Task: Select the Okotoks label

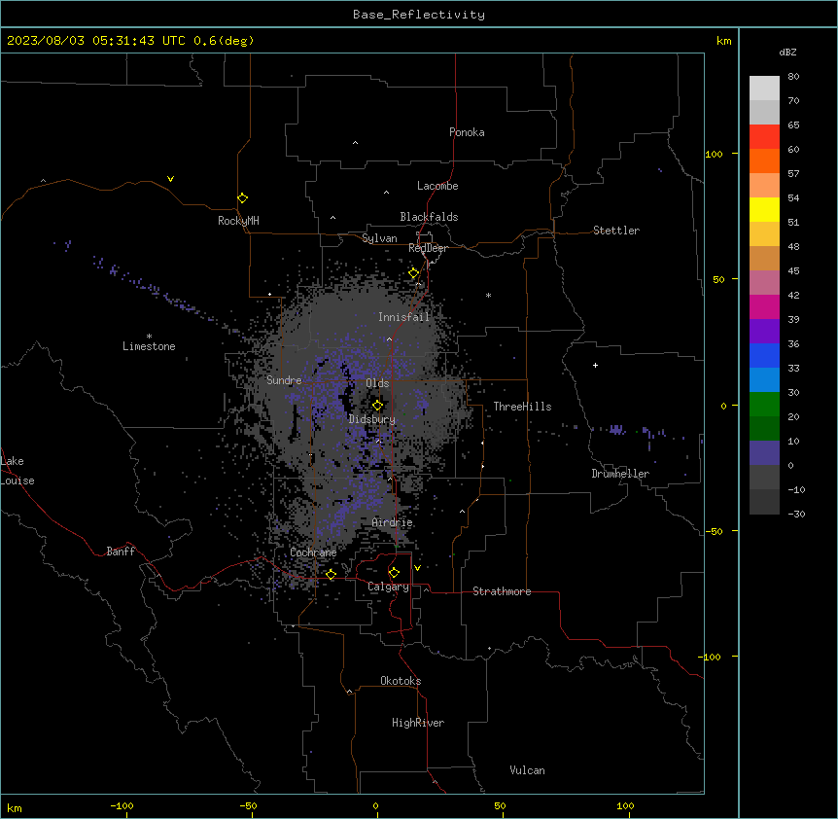Action: [x=401, y=681]
